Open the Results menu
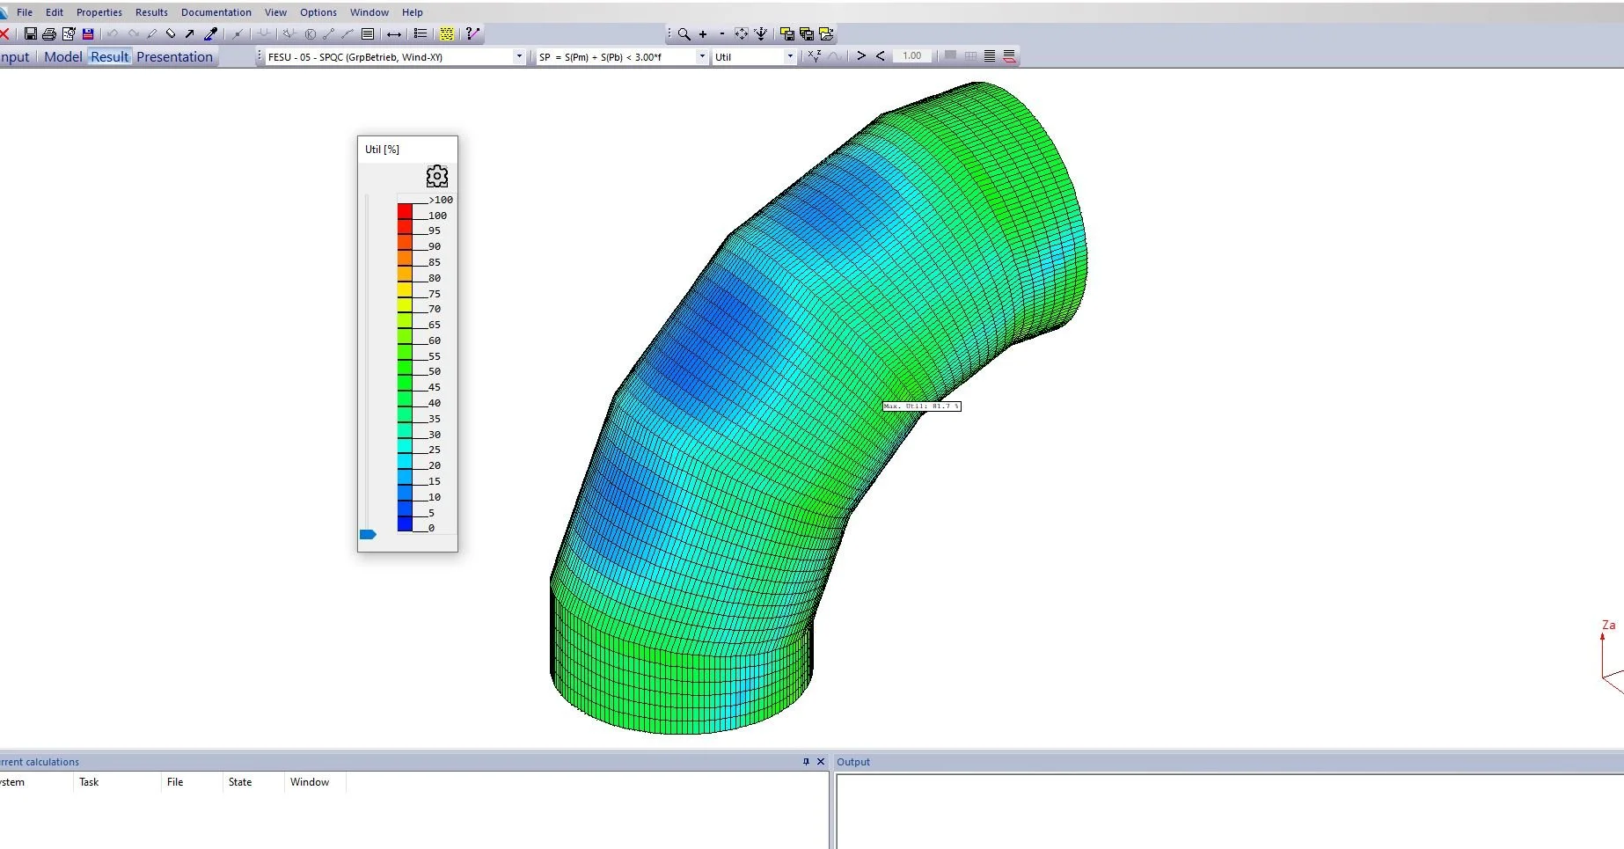 (x=151, y=12)
